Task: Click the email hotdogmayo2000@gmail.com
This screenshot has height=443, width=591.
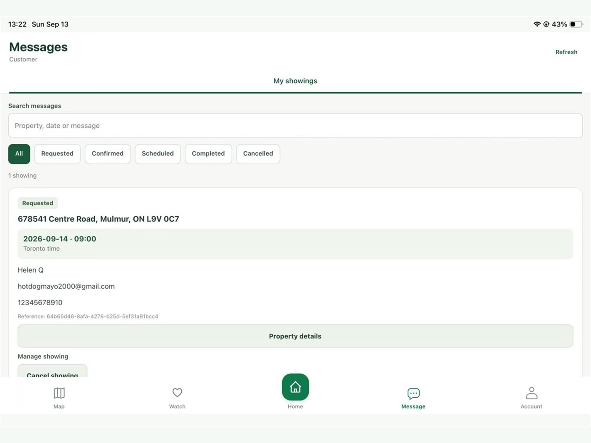Action: pos(66,286)
